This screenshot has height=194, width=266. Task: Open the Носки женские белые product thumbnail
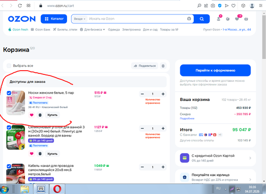click(15, 103)
